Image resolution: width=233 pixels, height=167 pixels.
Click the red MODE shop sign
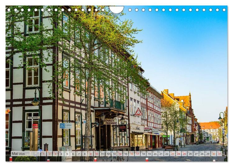click(x=123, y=128)
